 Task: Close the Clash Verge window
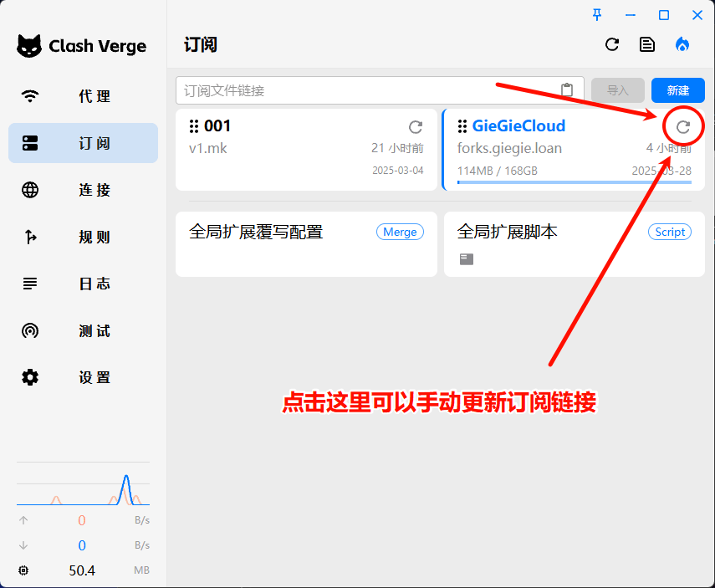coord(697,15)
